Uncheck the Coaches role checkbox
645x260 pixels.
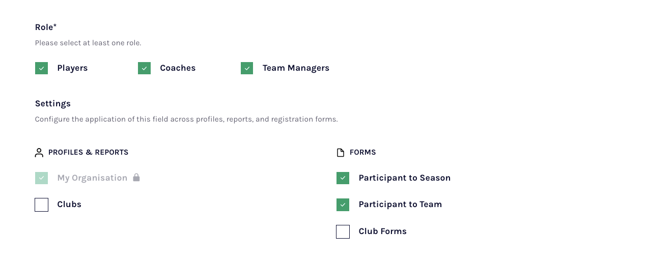144,68
